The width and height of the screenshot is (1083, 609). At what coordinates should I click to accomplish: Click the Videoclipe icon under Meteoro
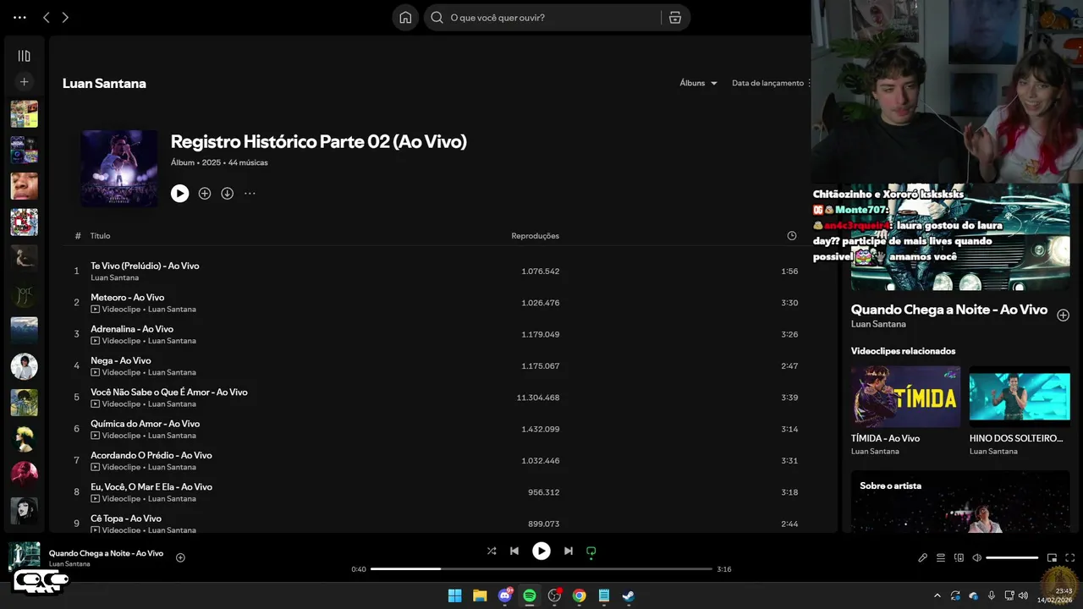point(96,310)
